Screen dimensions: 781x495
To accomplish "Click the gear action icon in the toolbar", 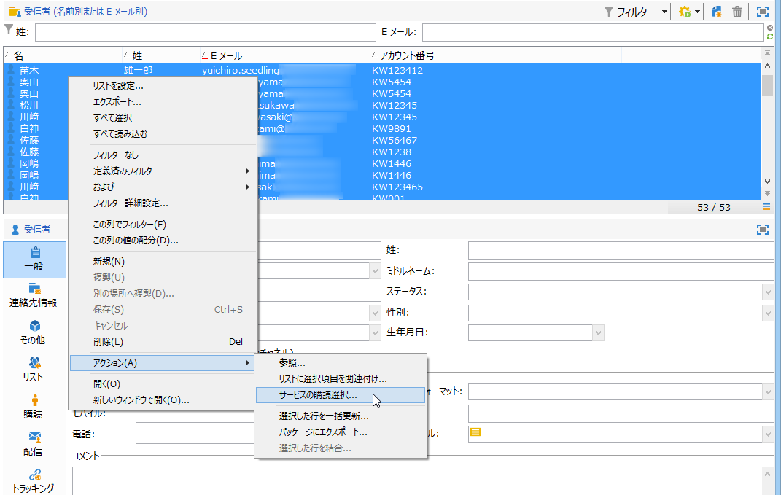I will click(685, 12).
